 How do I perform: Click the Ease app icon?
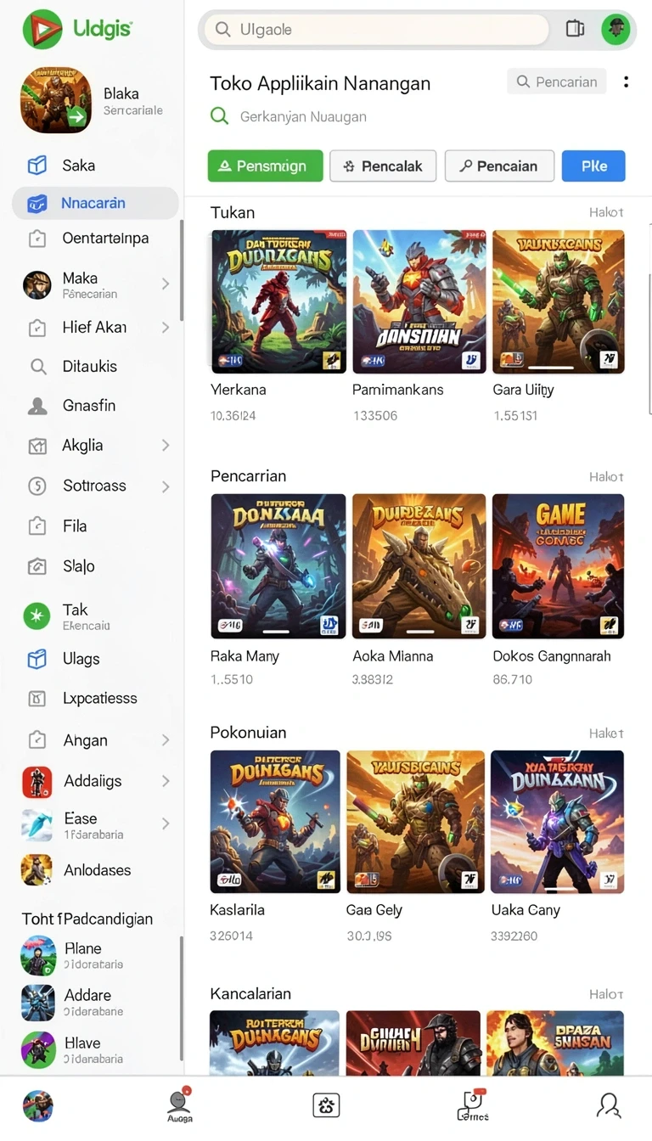(37, 825)
